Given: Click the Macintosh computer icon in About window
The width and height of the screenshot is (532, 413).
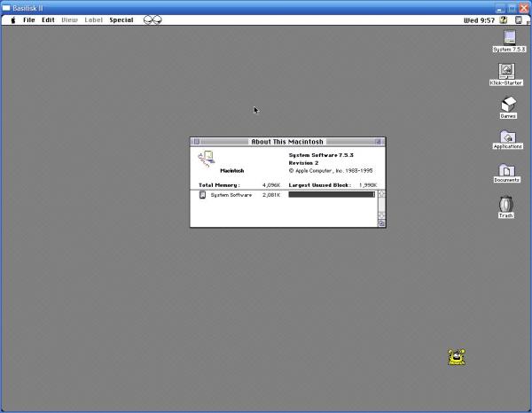Looking at the screenshot, I should 207,160.
